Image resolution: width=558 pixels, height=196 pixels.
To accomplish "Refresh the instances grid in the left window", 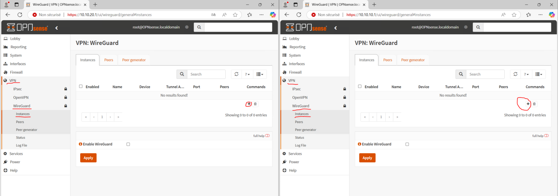I will click(x=236, y=74).
